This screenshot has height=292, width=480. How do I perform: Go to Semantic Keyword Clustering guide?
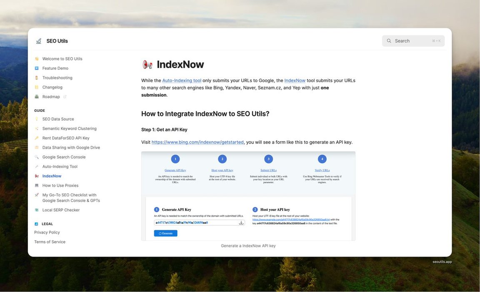click(69, 128)
